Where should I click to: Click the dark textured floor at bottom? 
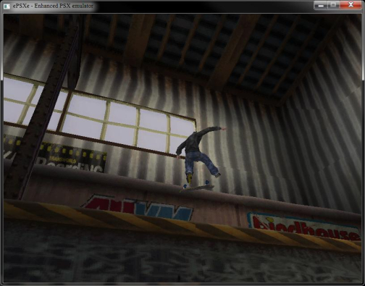tap(182, 262)
